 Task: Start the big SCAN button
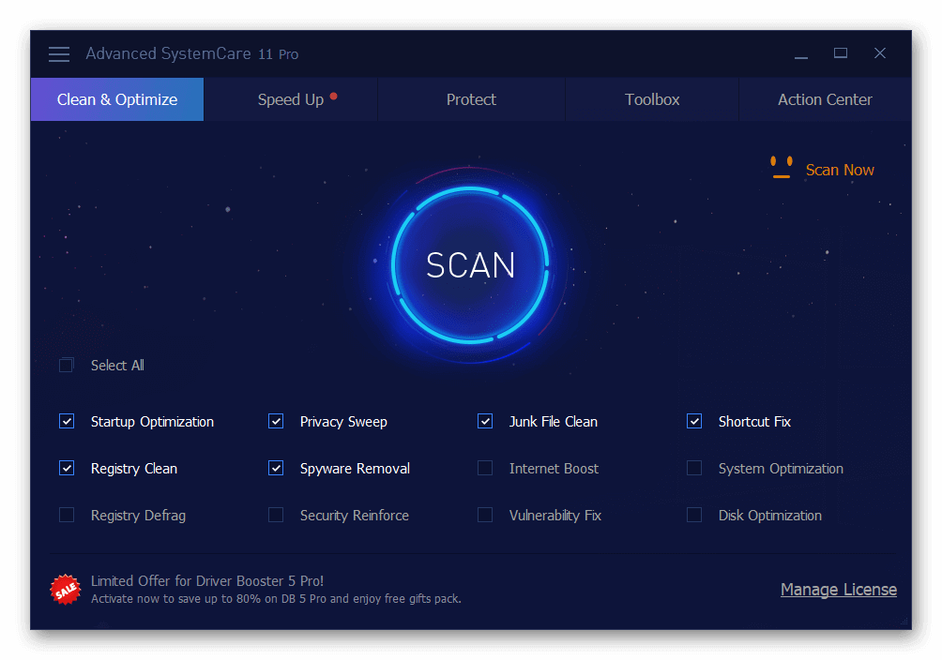(x=470, y=264)
